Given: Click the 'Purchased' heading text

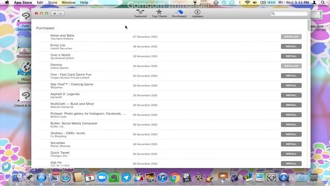Looking at the screenshot, I should 45,28.
